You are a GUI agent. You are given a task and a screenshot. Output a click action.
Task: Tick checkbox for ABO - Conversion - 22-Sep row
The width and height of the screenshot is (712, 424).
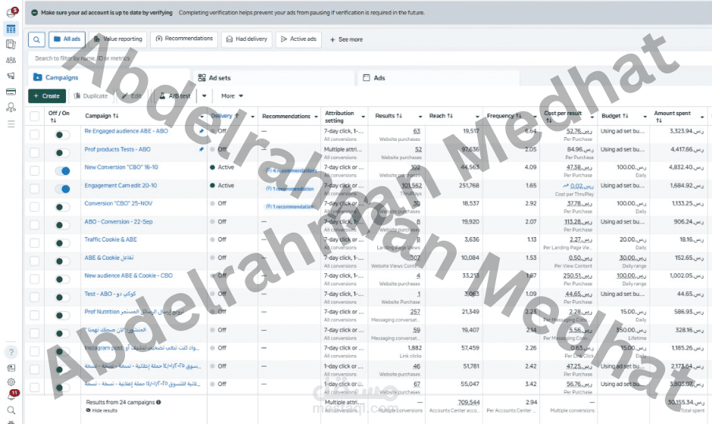[x=35, y=225]
